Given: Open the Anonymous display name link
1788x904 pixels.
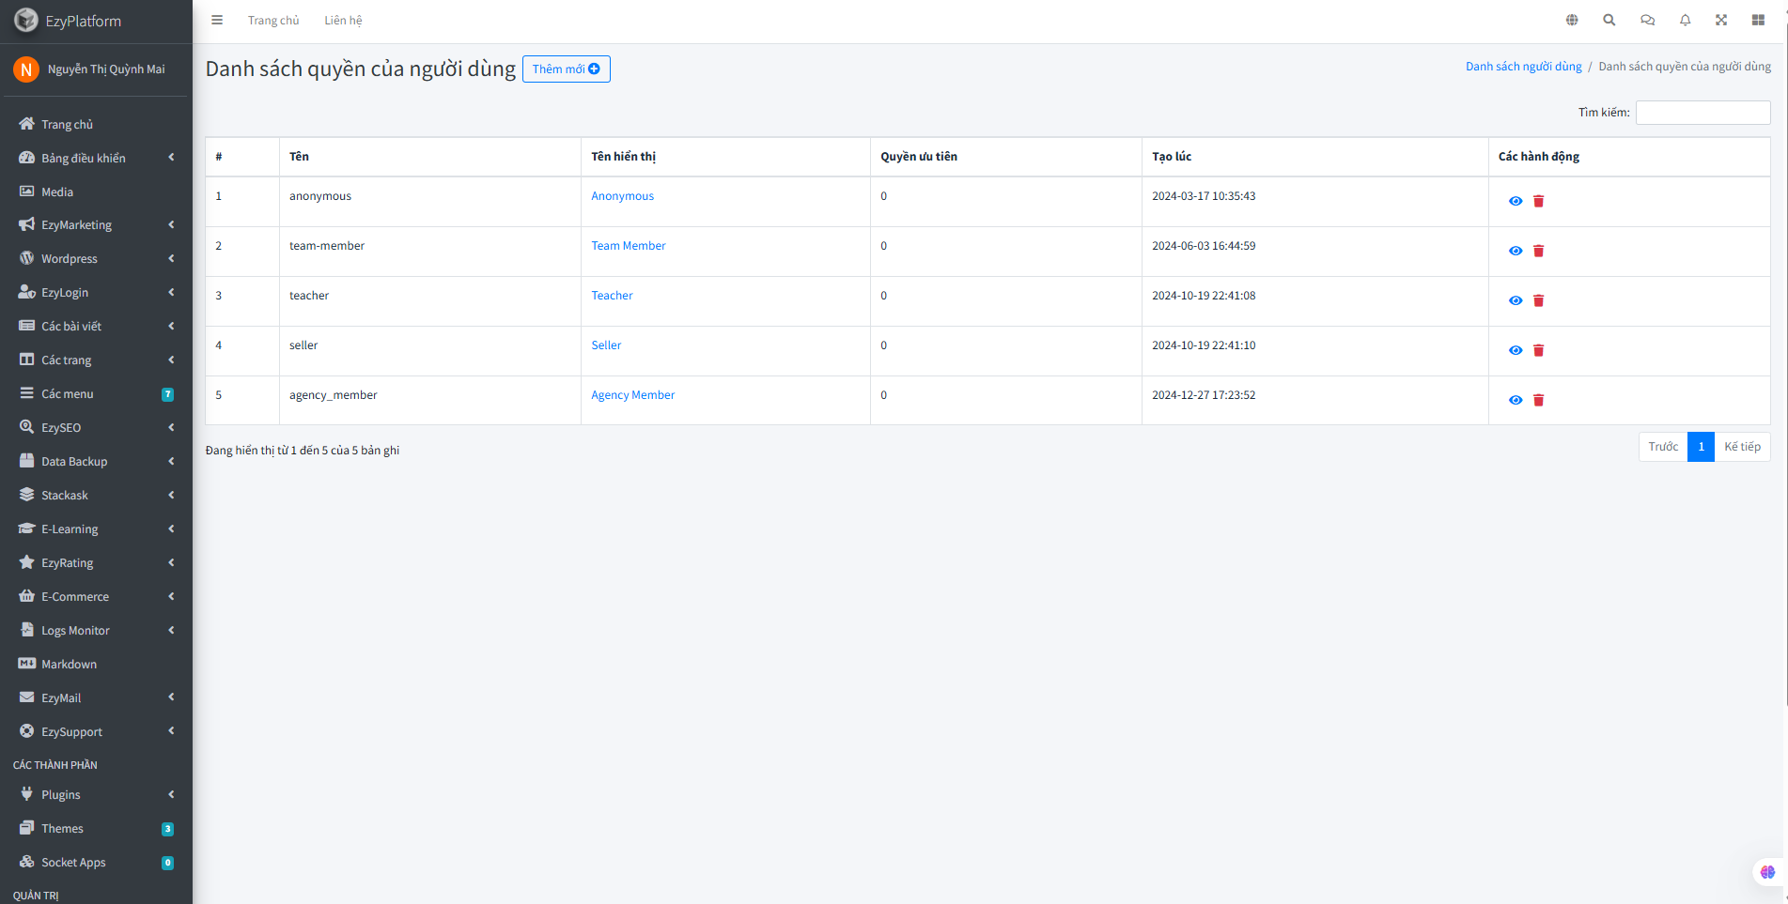Looking at the screenshot, I should pyautogui.click(x=622, y=196).
